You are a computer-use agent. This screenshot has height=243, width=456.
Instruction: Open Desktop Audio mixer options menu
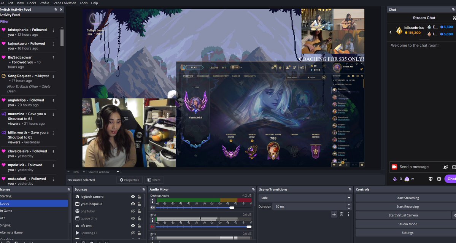pos(153,201)
